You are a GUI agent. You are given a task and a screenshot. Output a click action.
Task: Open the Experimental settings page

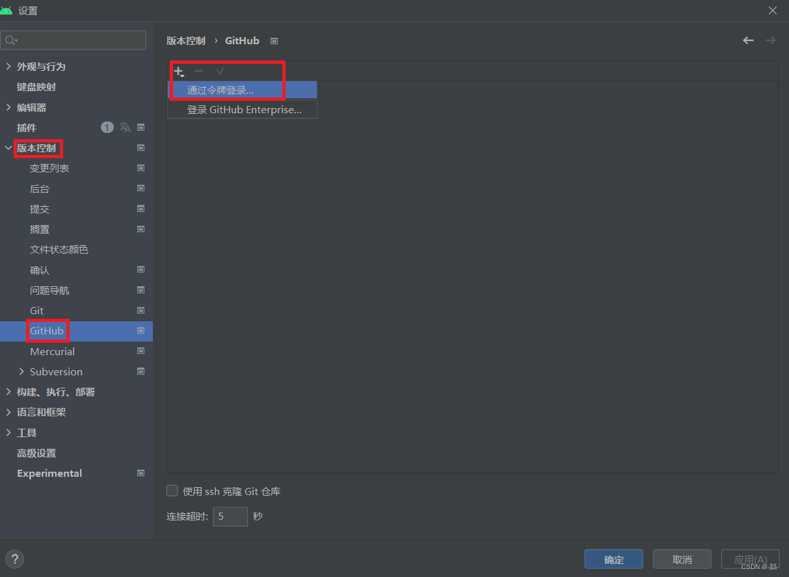click(x=49, y=473)
